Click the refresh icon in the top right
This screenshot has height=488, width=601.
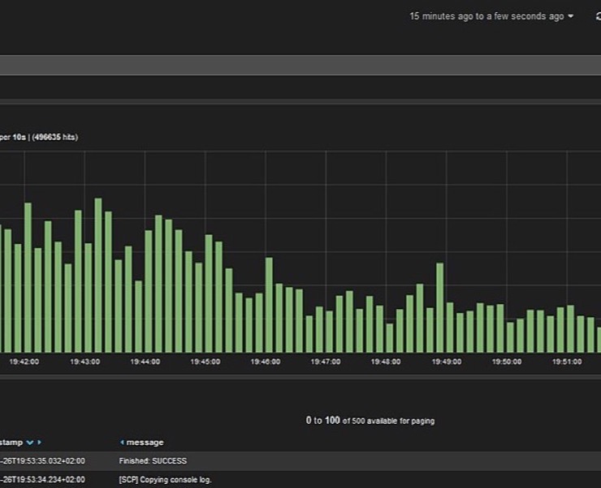(x=598, y=16)
